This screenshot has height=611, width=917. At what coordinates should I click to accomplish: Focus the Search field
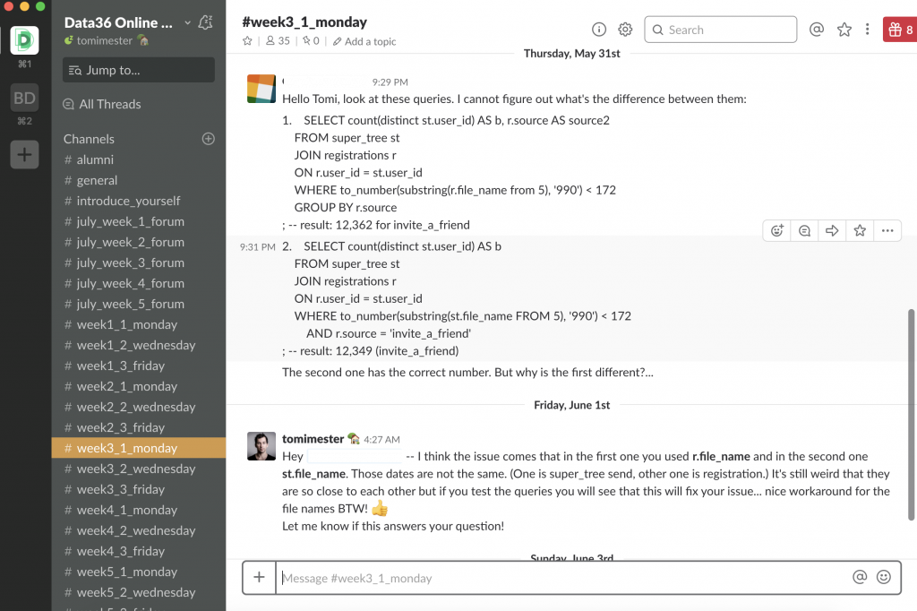[721, 30]
